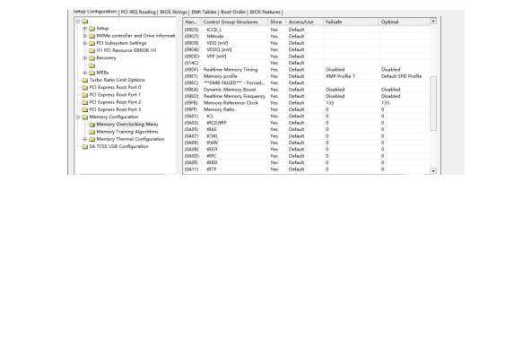Select PCI Express Root Port 2 folder icon

click(x=85, y=102)
